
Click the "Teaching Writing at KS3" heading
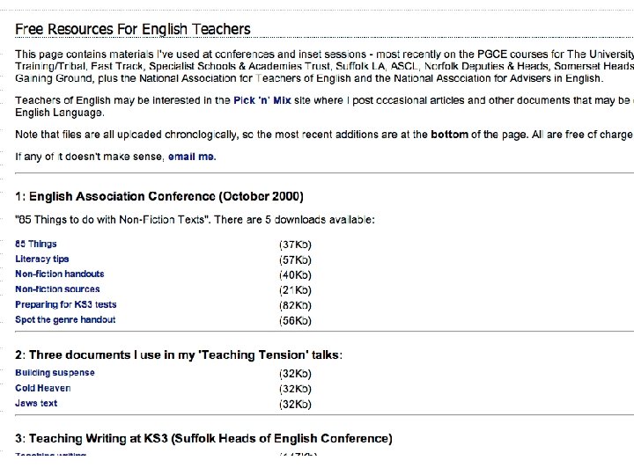tap(203, 438)
